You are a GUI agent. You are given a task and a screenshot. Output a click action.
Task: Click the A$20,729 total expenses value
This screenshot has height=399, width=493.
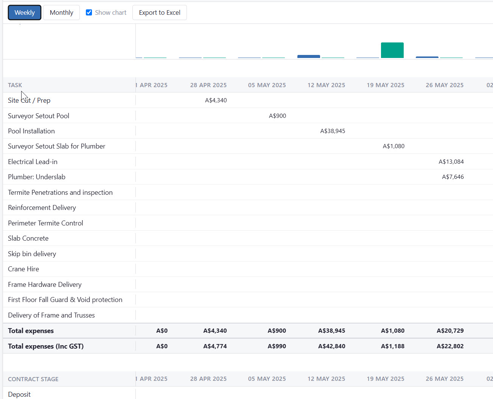coord(450,331)
